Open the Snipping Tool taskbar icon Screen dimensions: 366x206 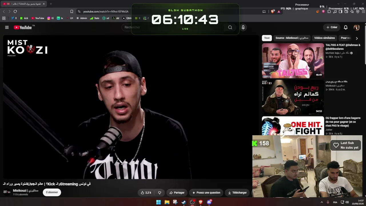coord(175,202)
